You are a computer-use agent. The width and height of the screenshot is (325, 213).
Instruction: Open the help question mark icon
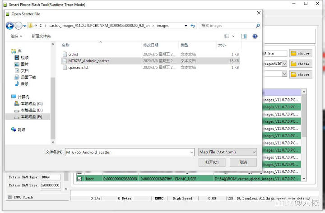[255, 36]
